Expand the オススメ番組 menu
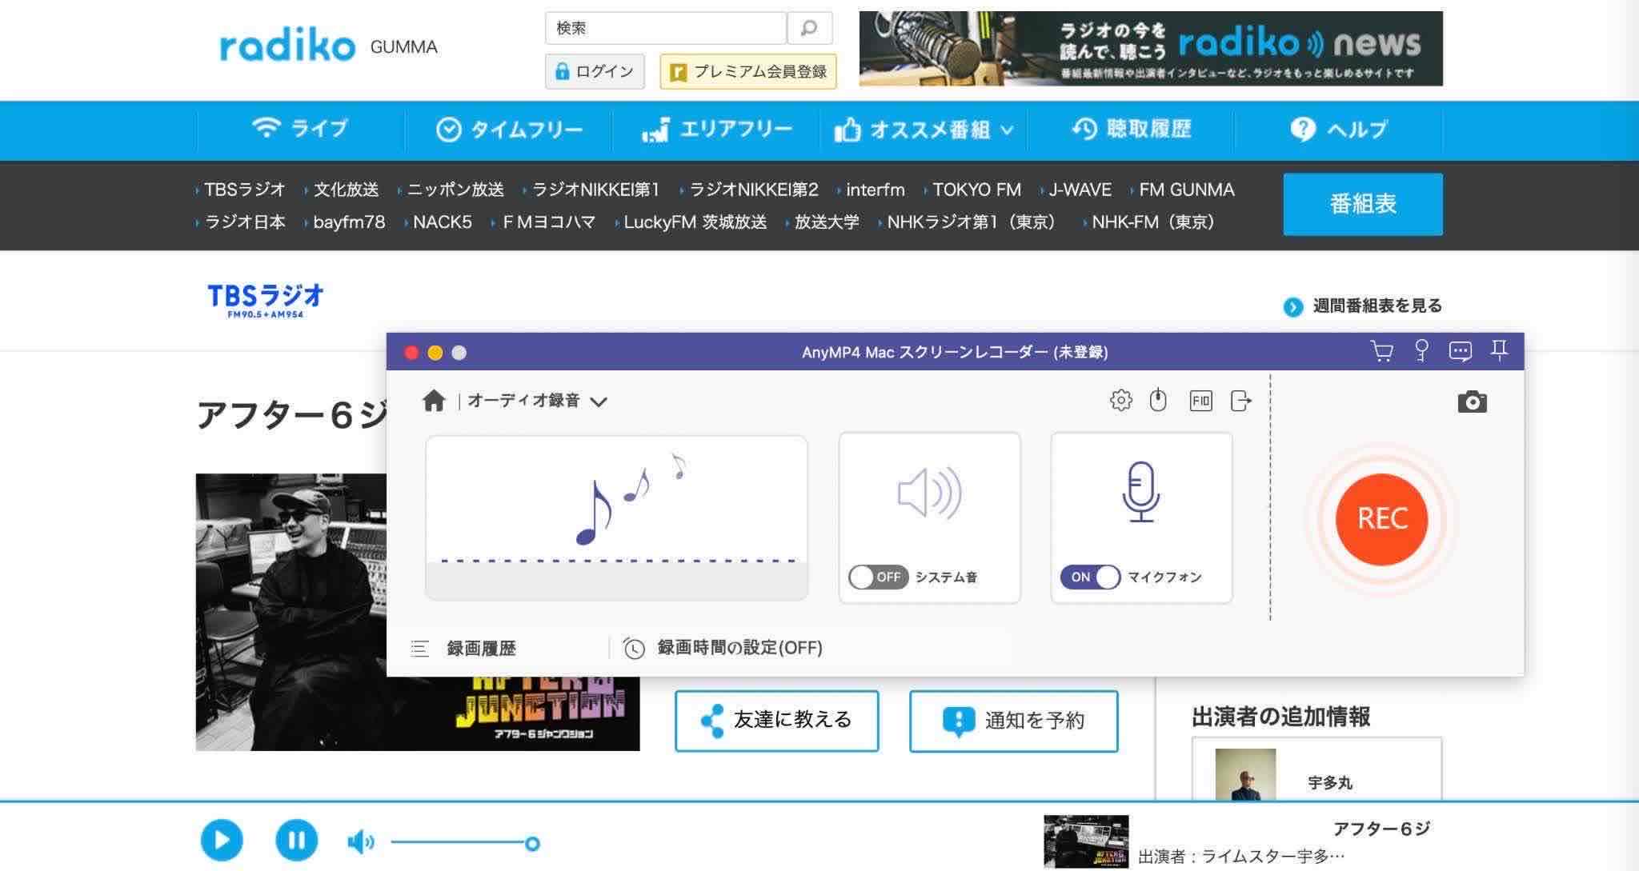Screen dimensions: 1639x871 click(x=924, y=130)
